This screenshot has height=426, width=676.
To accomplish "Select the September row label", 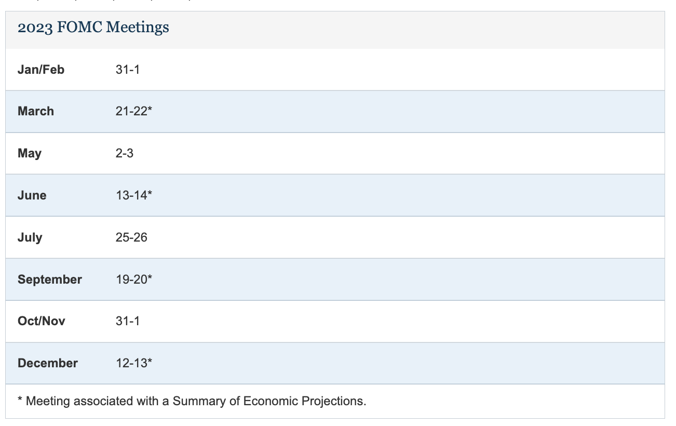I will pos(50,279).
